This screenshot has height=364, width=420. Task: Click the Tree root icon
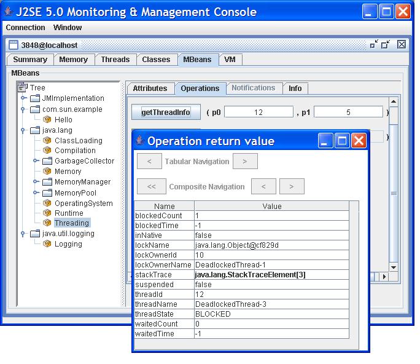(23, 87)
